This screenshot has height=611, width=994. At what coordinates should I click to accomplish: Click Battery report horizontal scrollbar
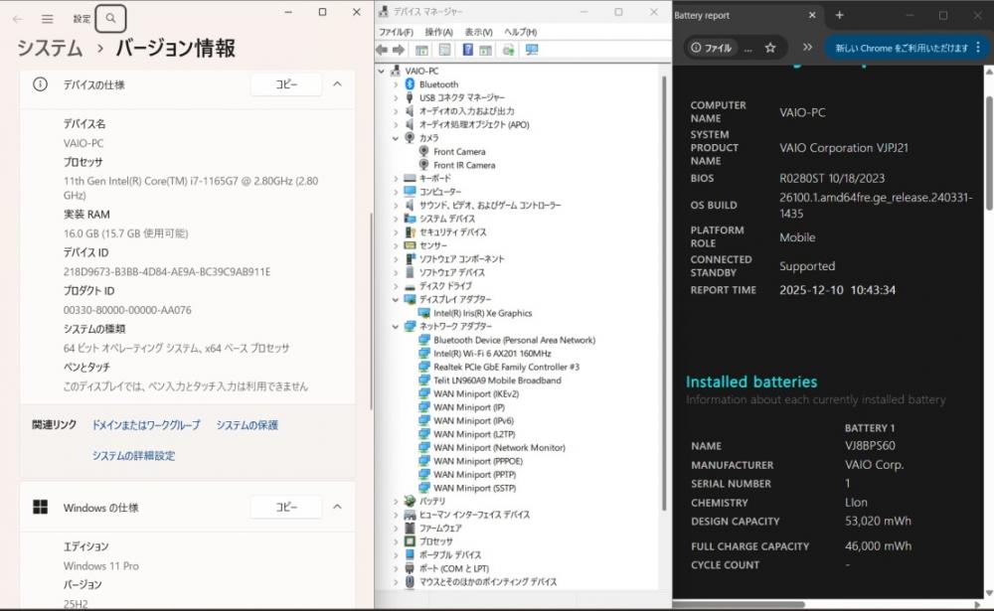[x=740, y=604]
